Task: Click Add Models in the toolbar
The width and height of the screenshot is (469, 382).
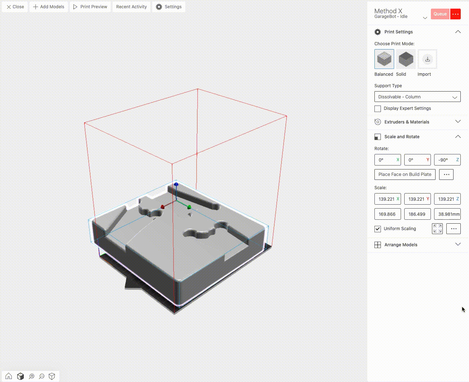Action: (x=49, y=7)
